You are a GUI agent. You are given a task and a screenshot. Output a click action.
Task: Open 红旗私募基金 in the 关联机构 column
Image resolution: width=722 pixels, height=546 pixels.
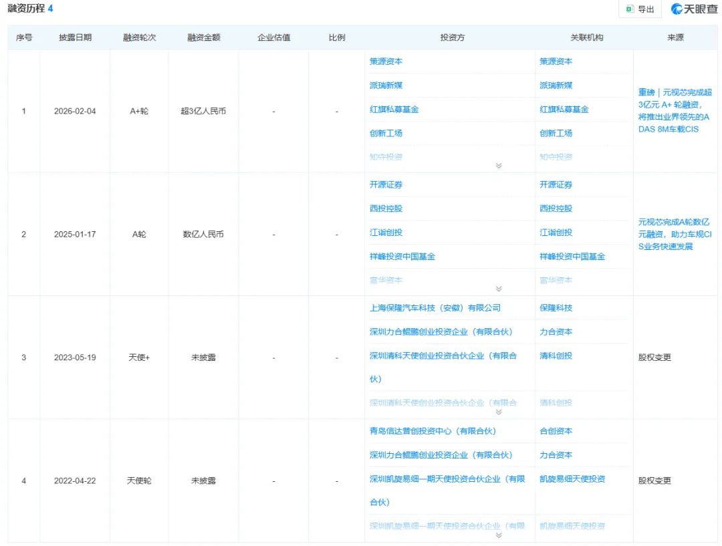pos(564,109)
